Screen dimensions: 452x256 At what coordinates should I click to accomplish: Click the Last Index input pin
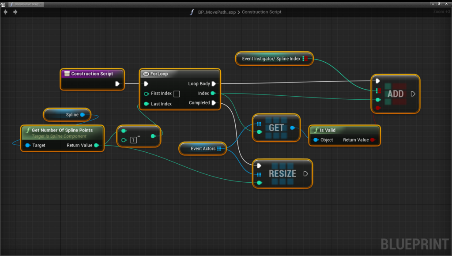pos(147,104)
